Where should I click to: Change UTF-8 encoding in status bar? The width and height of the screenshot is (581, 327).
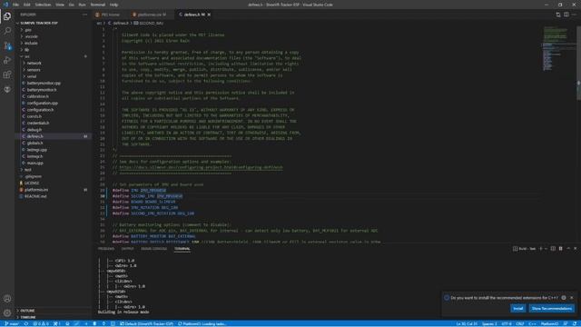[x=507, y=323]
